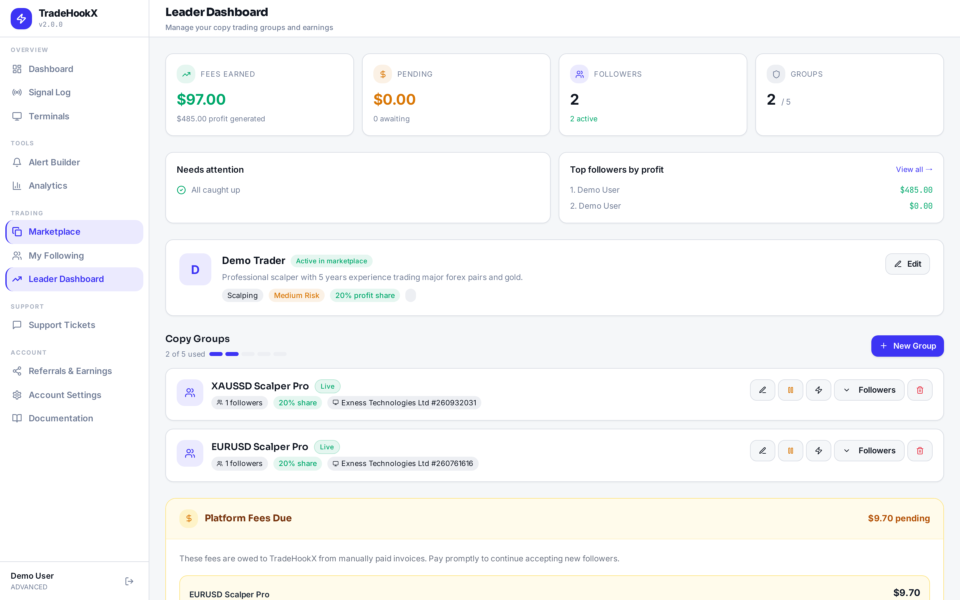Select Leader Dashboard sidebar item
Viewport: 960px width, 600px height.
pyautogui.click(x=74, y=279)
